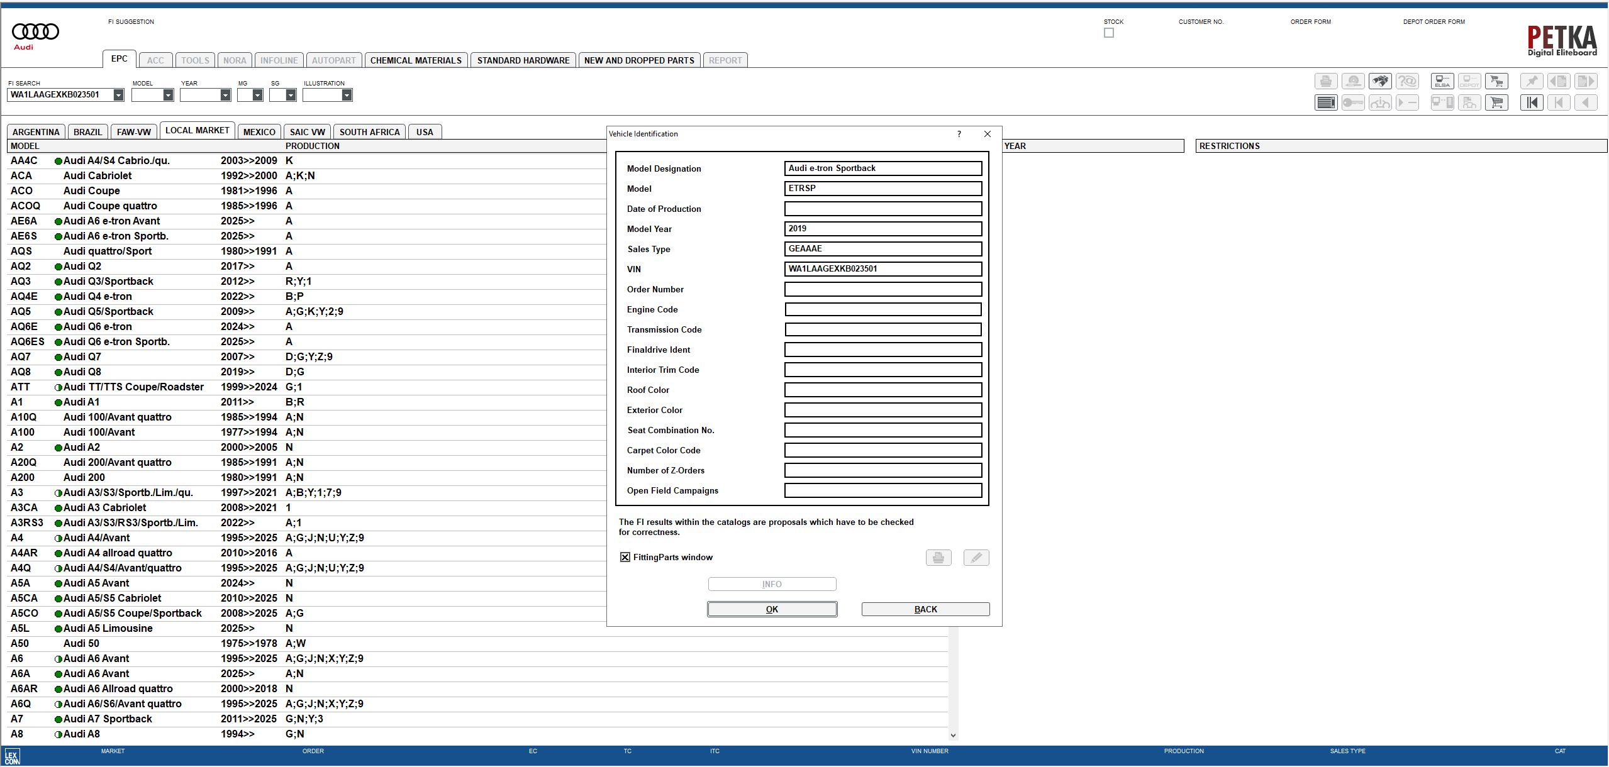Click the VIN field in dialog

tap(883, 269)
